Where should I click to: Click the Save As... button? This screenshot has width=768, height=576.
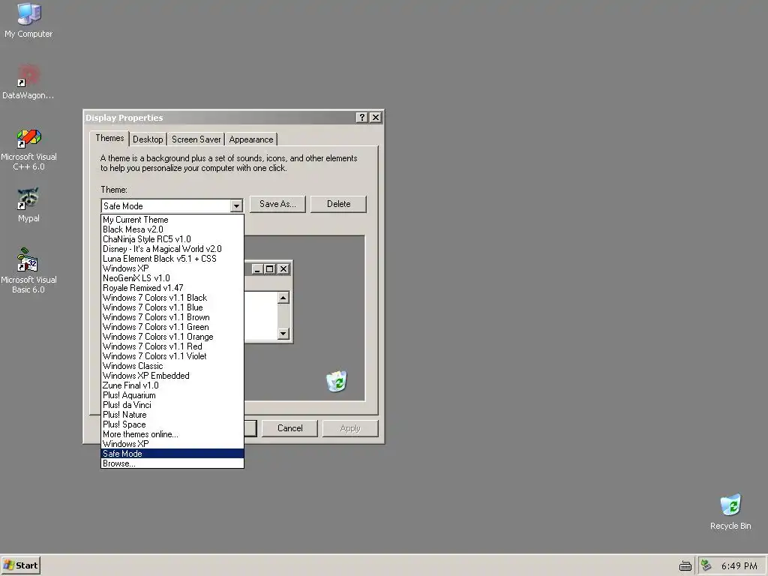coord(277,204)
